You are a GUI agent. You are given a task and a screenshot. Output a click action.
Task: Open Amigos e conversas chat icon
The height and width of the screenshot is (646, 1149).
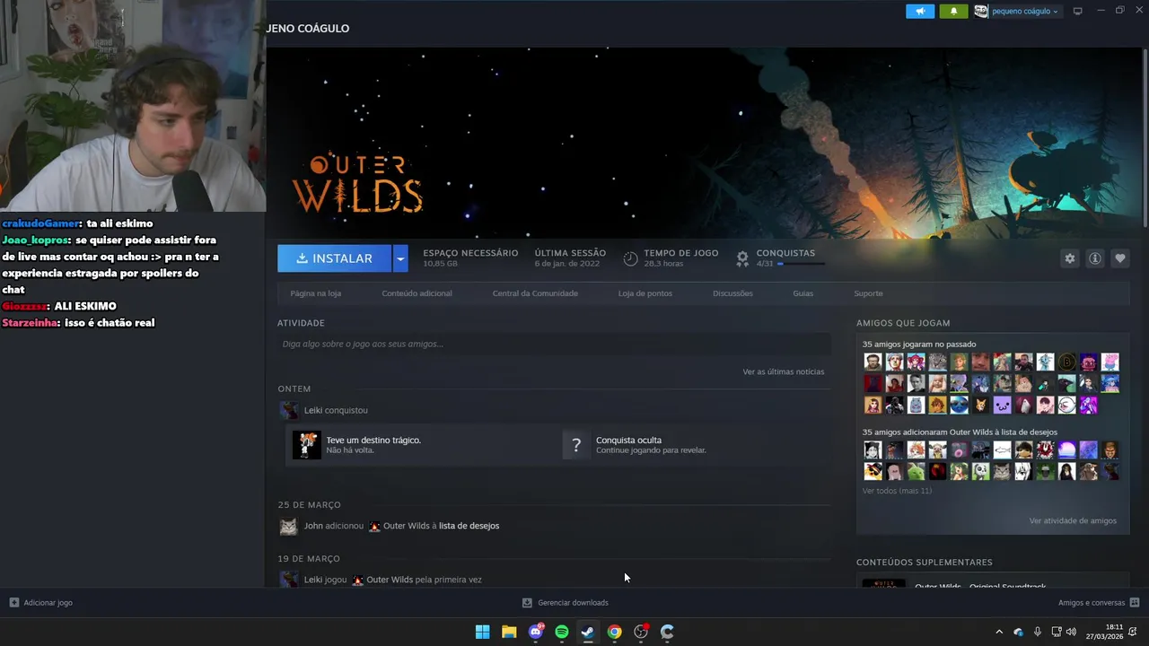(1135, 603)
